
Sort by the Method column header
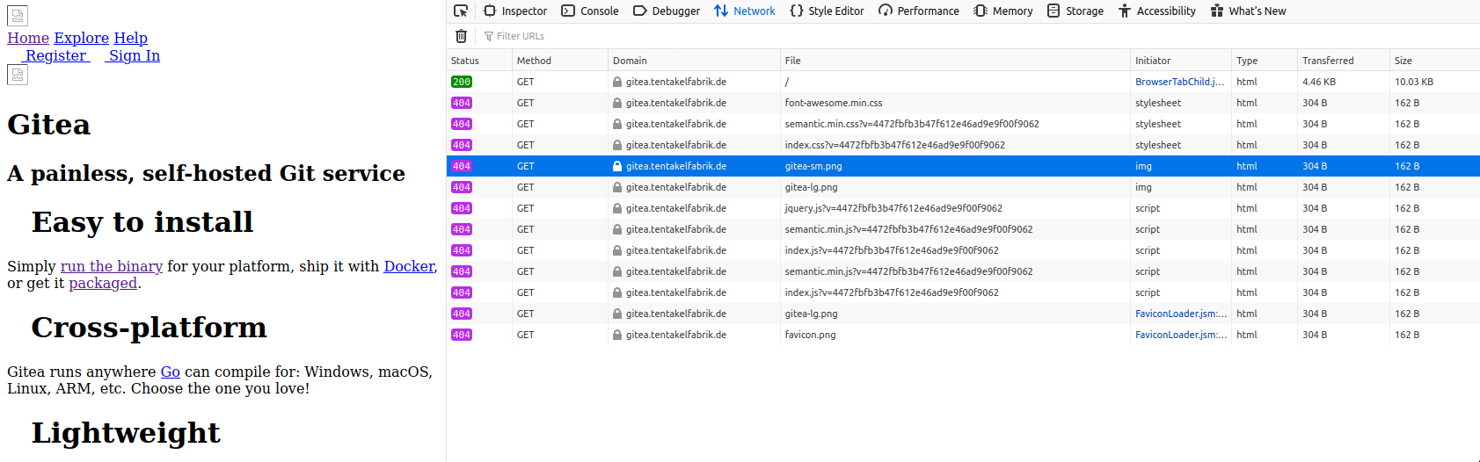point(560,61)
